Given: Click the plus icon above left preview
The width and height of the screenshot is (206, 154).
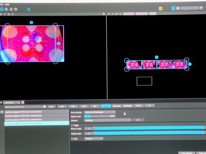Looking at the screenshot, I should coord(1,14).
